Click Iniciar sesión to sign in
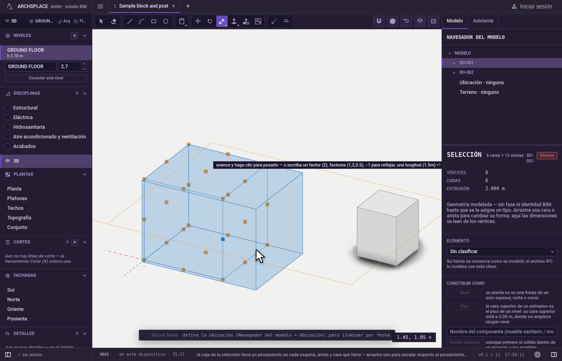Screen dimensions: 562x361 tap(532, 6)
